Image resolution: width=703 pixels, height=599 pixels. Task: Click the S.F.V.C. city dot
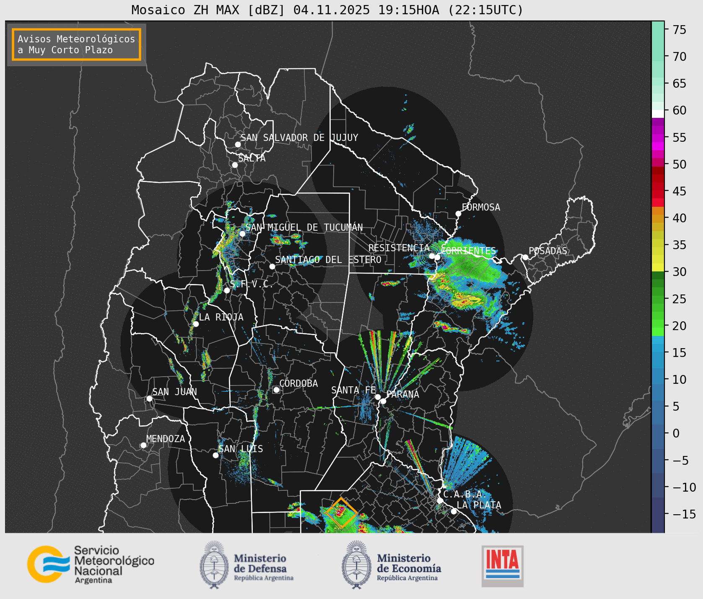227,290
